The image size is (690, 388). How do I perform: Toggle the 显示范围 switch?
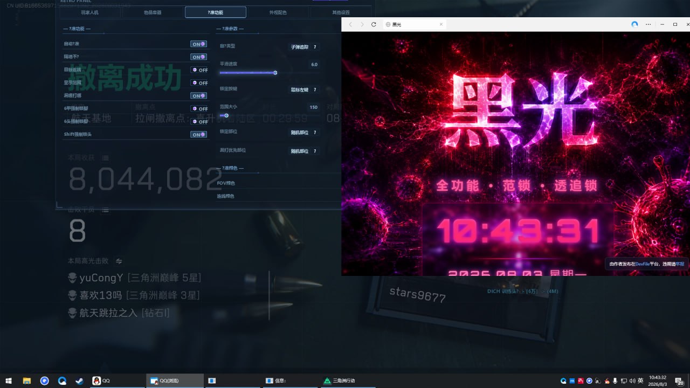(199, 83)
